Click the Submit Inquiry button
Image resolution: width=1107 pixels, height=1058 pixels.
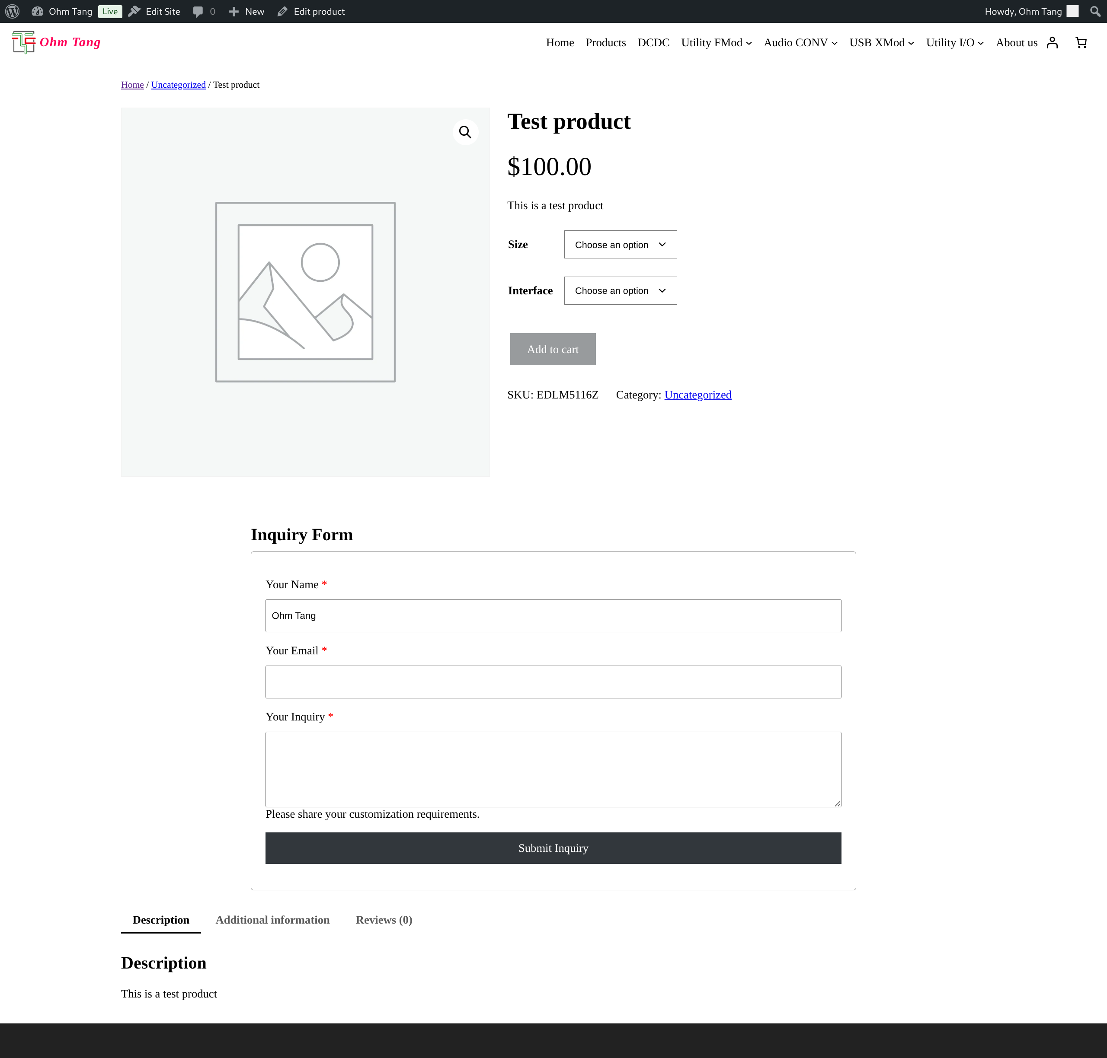[x=553, y=848]
